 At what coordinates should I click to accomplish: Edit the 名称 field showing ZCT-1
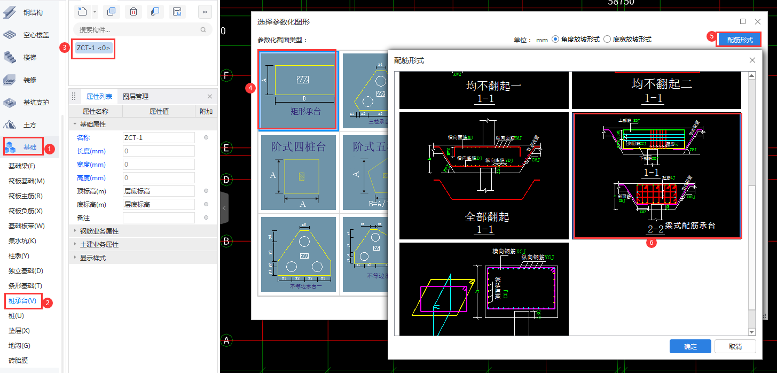tap(159, 138)
